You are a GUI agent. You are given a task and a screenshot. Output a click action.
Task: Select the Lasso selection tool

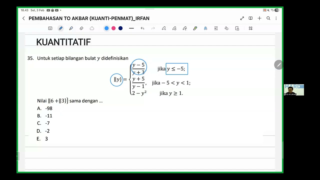(x=92, y=28)
